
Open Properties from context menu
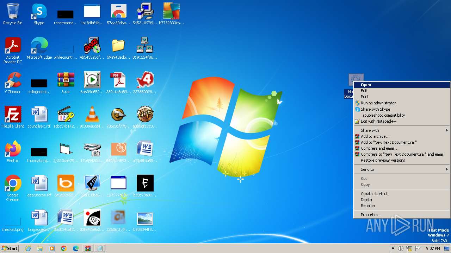(x=402, y=215)
